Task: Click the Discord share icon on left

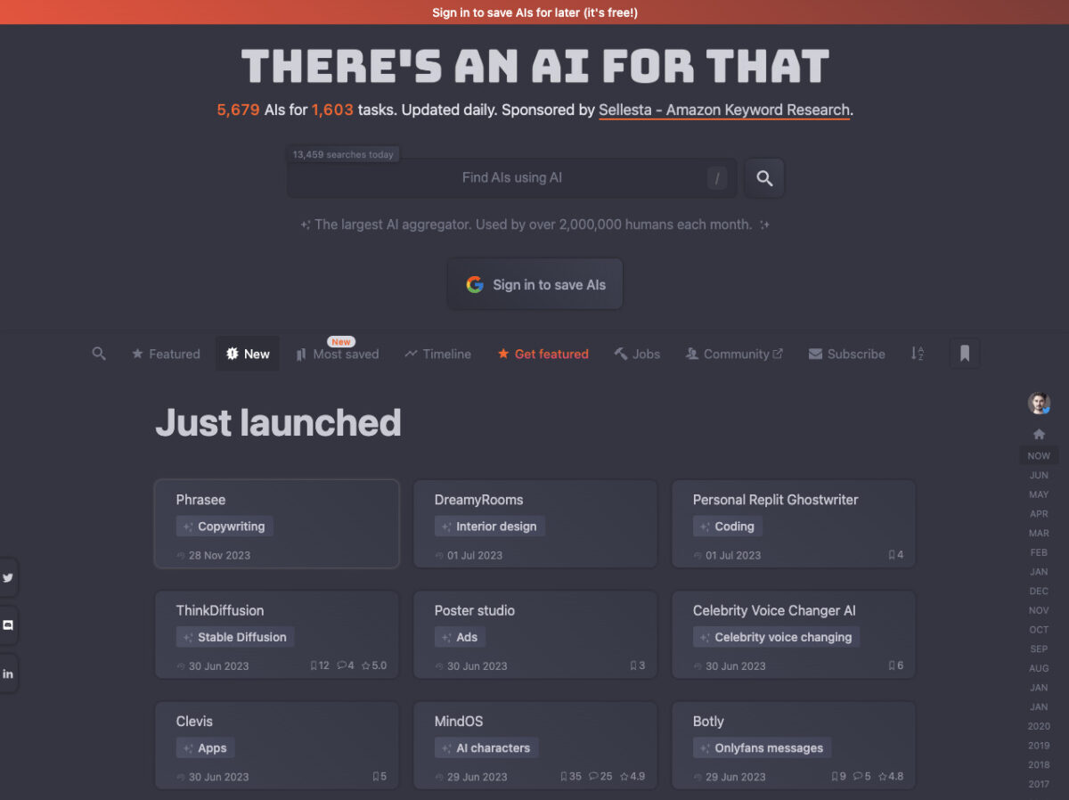Action: coord(8,625)
